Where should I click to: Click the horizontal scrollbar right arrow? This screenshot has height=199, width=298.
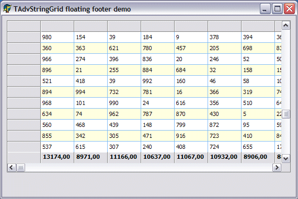[277, 168]
